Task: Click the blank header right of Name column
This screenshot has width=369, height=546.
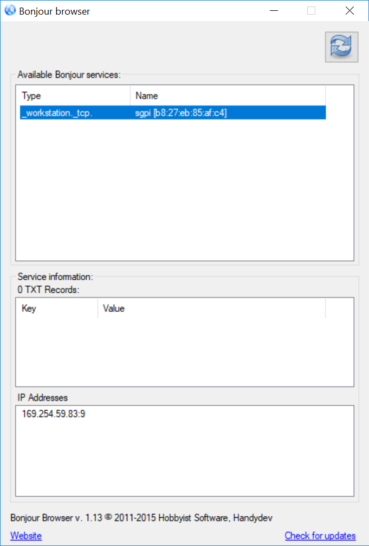Action: [x=339, y=96]
